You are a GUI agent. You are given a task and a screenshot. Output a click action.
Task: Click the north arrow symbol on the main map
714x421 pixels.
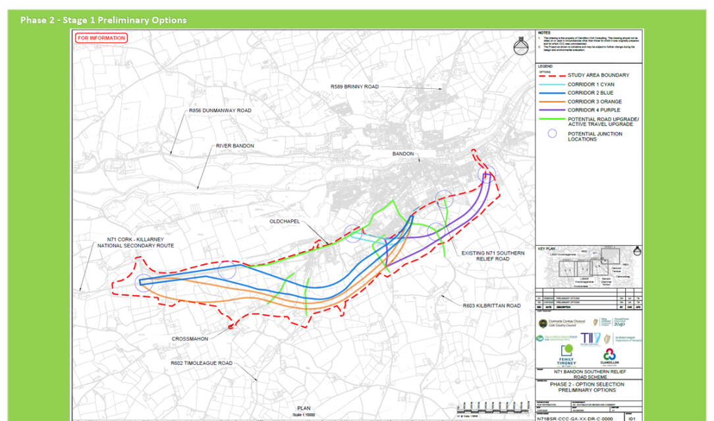point(521,46)
